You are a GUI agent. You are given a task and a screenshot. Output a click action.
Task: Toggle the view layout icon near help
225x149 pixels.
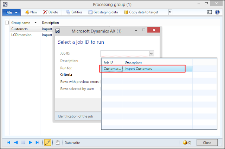coord(210,12)
